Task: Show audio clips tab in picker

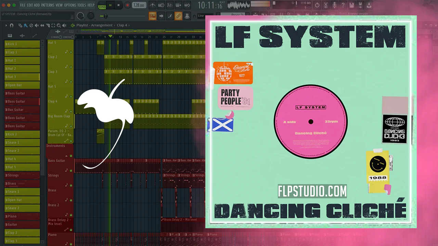Action: tap(22, 36)
